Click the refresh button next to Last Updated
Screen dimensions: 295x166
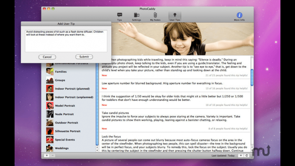point(247,155)
